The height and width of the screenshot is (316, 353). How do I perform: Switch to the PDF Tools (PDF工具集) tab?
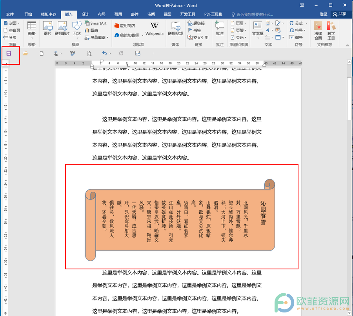(x=213, y=14)
